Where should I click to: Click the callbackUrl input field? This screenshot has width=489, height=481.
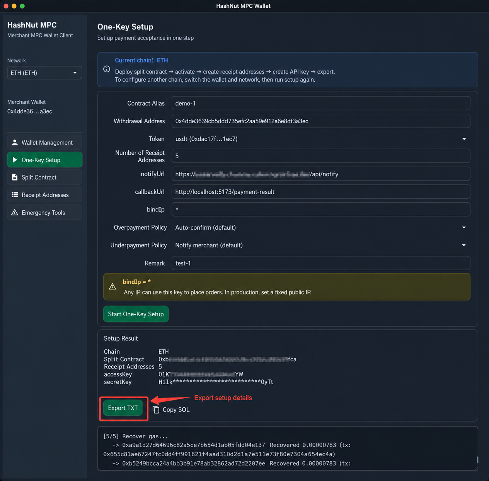321,192
